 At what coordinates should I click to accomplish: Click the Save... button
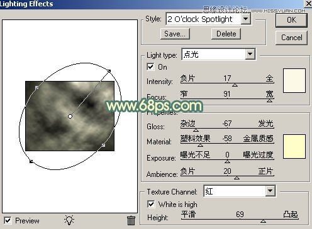click(x=175, y=34)
